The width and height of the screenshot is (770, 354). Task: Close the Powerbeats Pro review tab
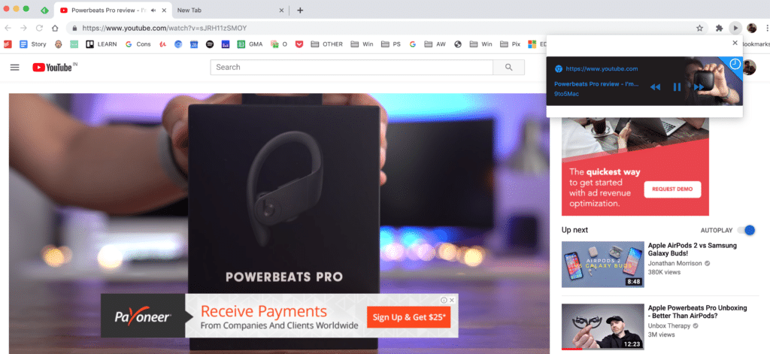pos(163,11)
